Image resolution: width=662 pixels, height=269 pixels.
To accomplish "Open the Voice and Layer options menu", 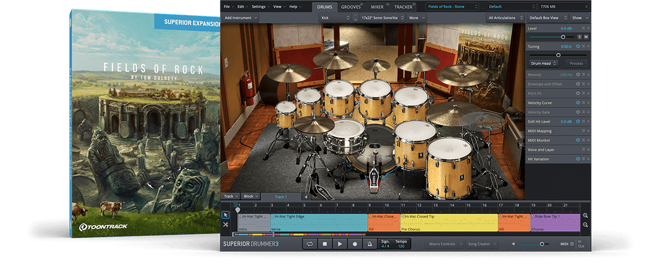I will click(584, 149).
